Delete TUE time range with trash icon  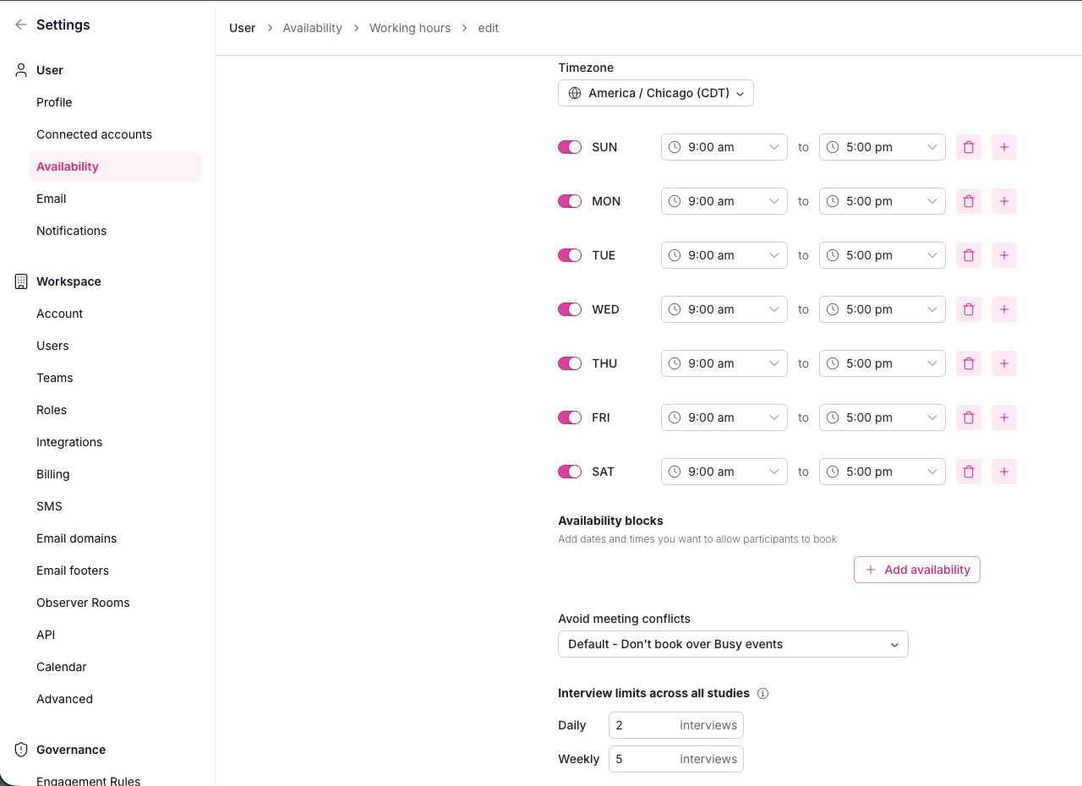(969, 255)
